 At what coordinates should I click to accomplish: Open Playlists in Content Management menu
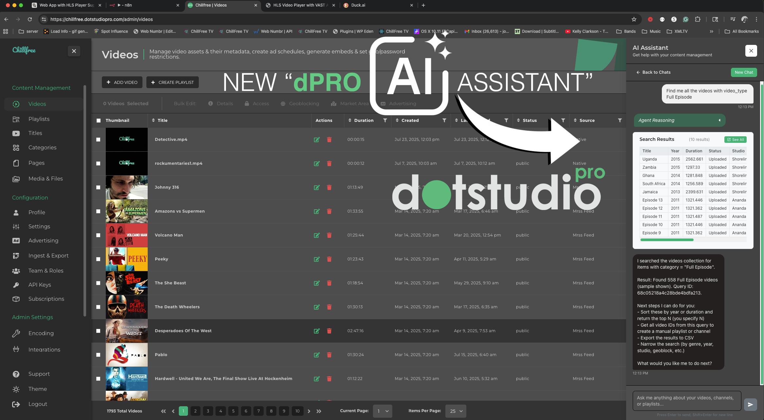point(39,119)
